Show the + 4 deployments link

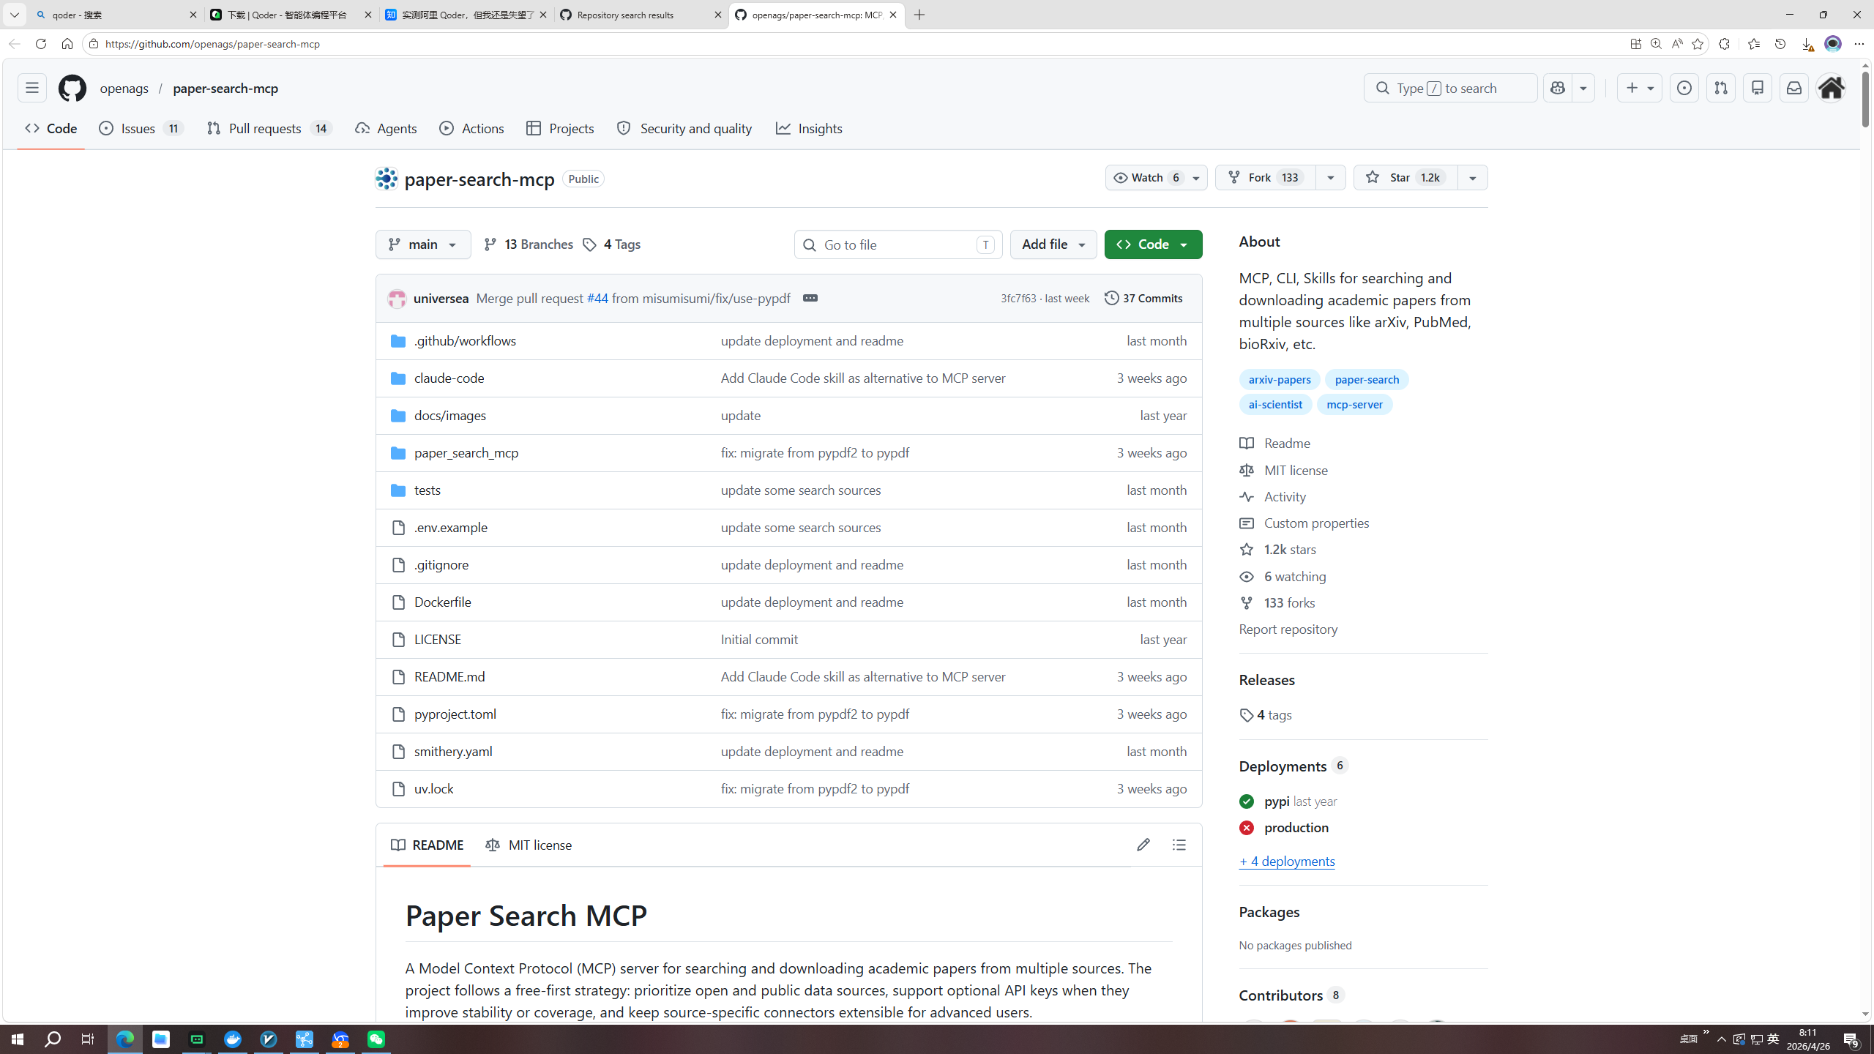click(1287, 861)
